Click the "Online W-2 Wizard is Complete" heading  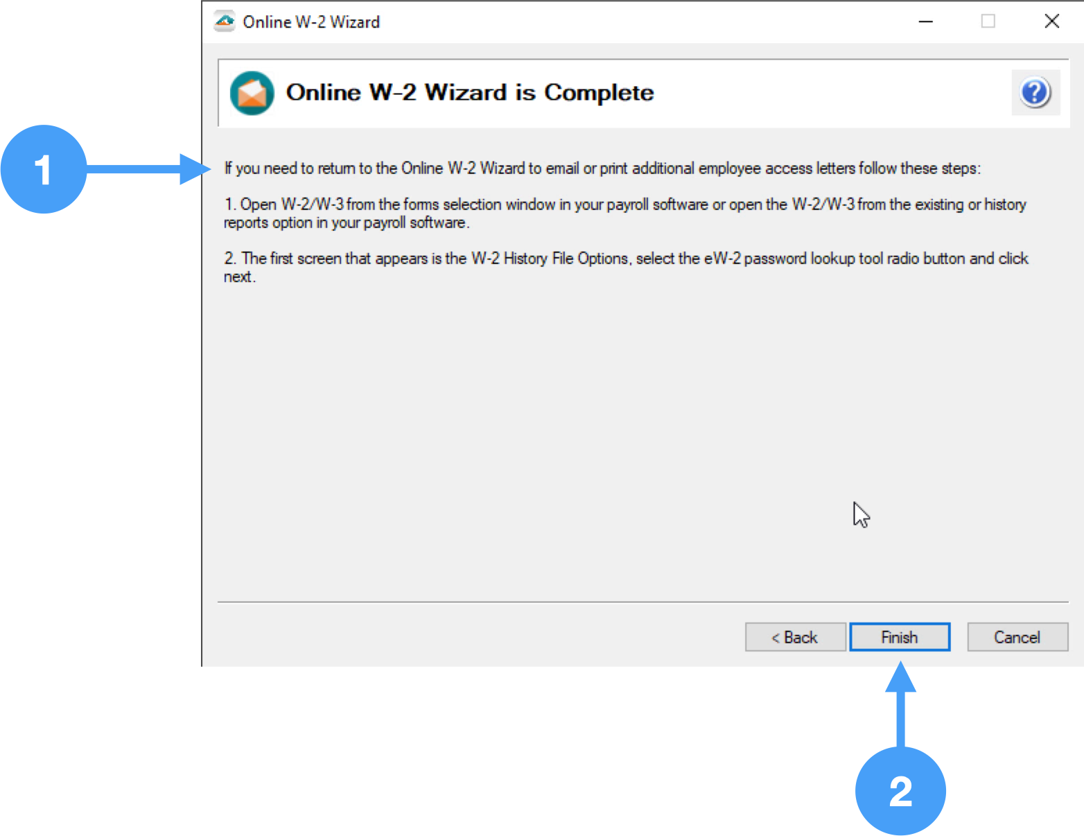click(x=469, y=92)
